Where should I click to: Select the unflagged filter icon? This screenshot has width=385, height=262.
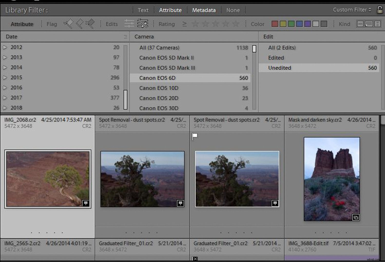[80, 24]
